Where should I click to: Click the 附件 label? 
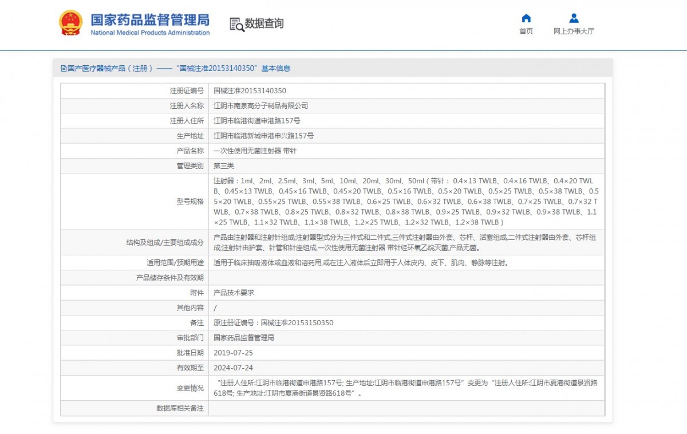[x=197, y=293]
